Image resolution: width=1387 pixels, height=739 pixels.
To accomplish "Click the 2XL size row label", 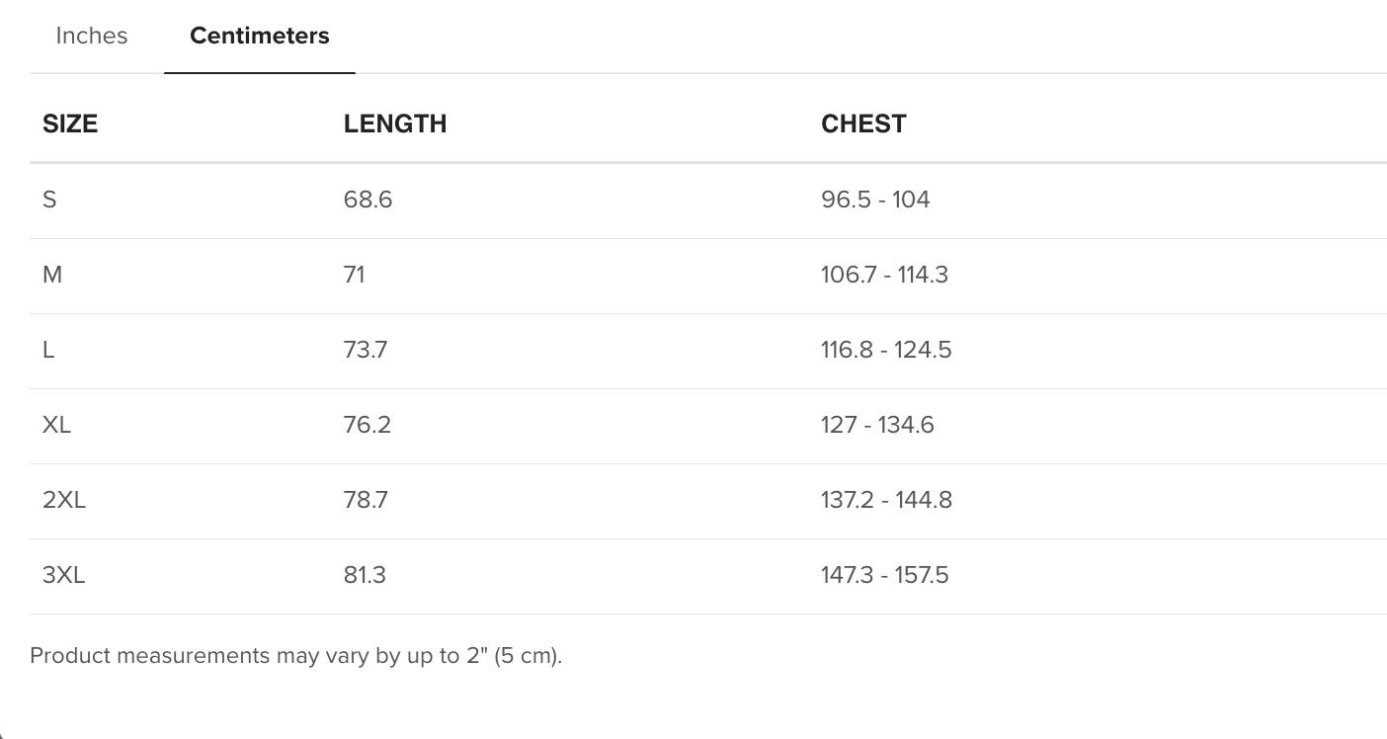I will [x=64, y=500].
